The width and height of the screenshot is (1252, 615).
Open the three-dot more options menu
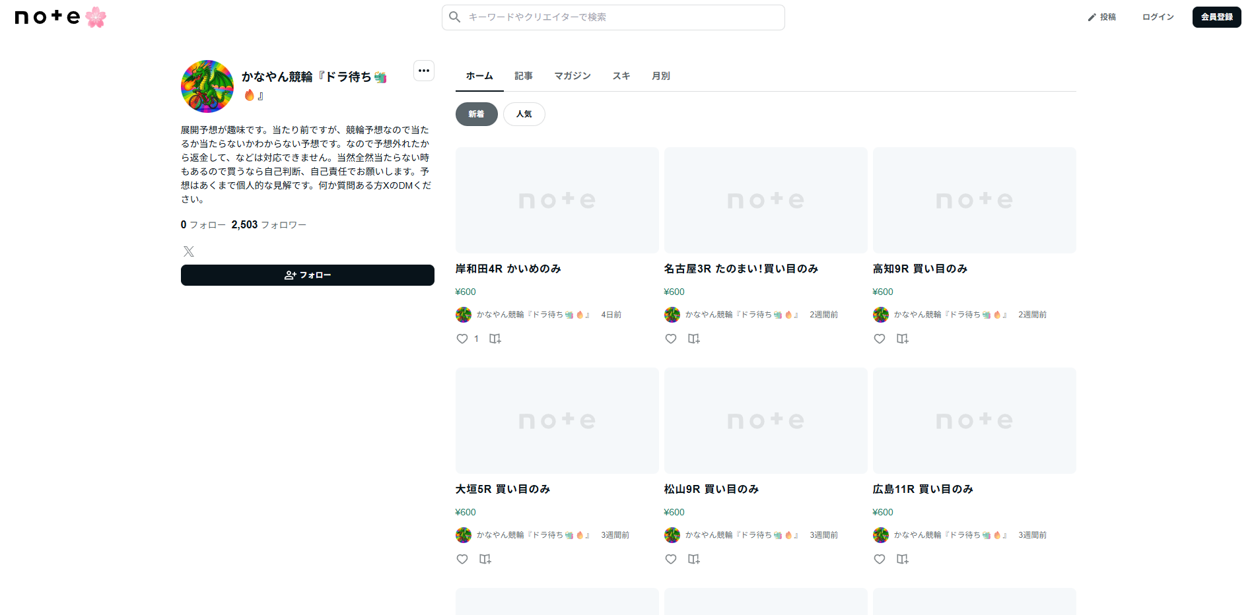424,71
